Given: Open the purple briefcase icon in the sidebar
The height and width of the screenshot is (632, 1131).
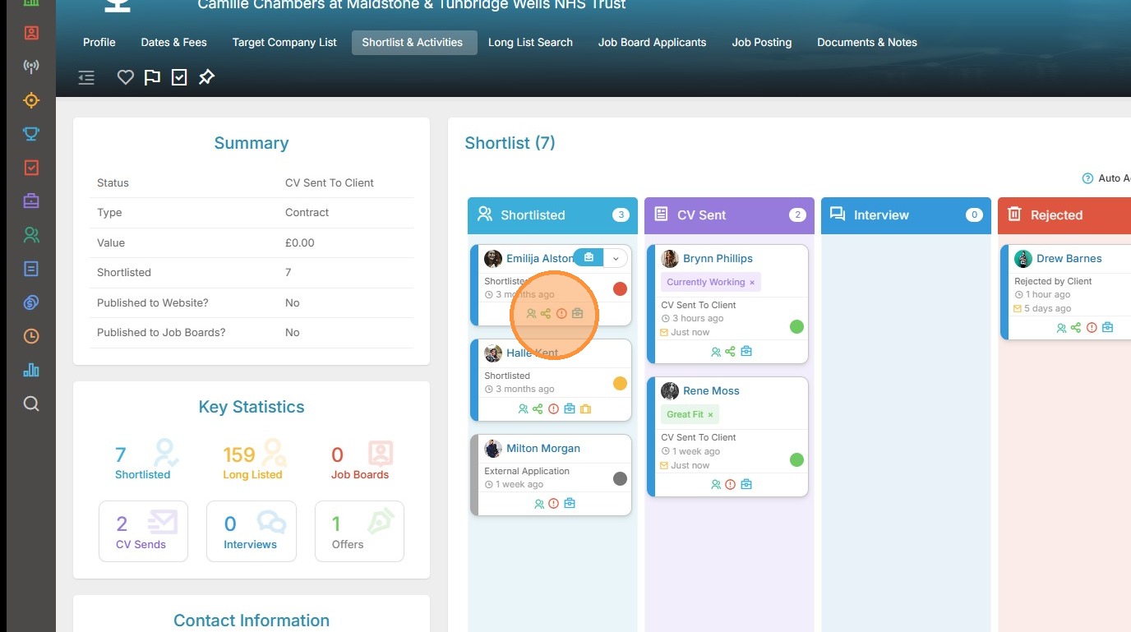Looking at the screenshot, I should point(31,201).
